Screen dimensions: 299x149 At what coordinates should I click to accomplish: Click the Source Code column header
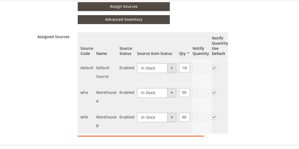coord(87,51)
